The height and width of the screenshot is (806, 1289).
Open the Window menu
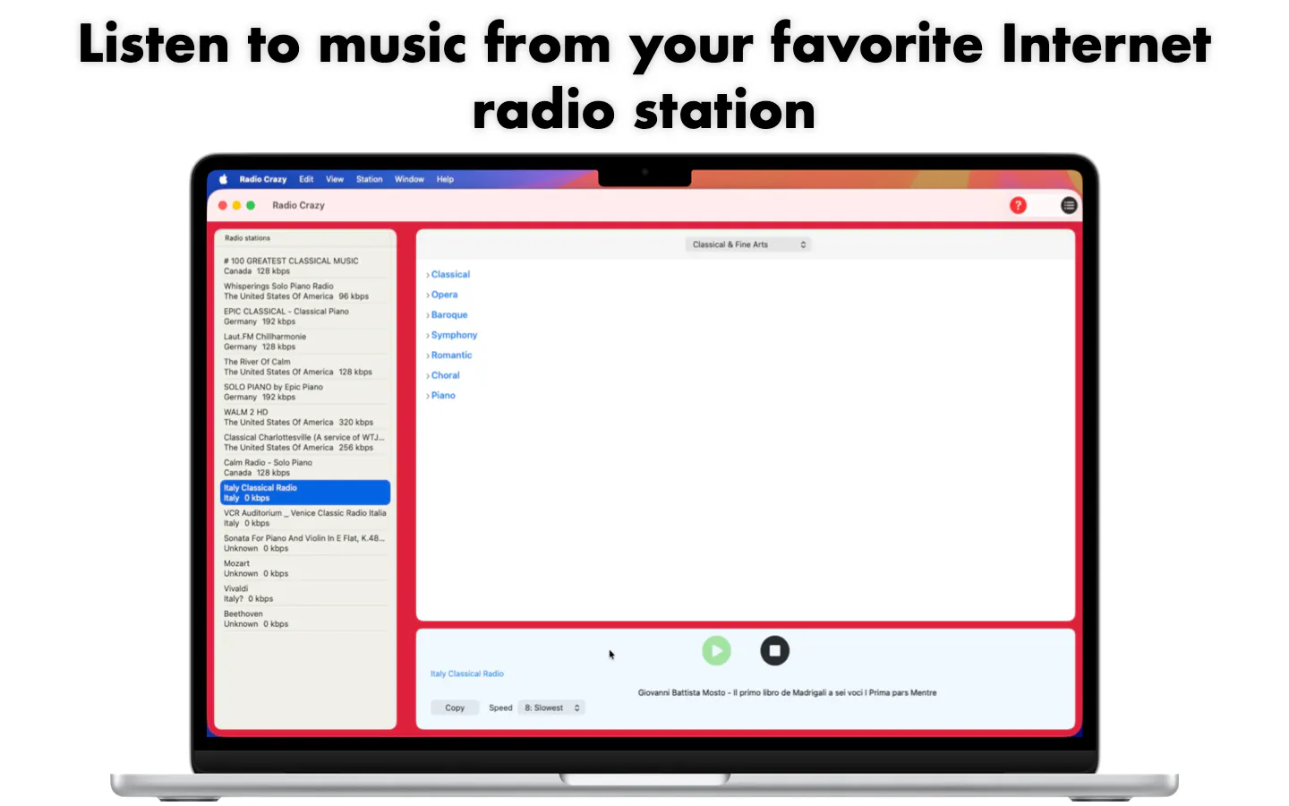(410, 179)
